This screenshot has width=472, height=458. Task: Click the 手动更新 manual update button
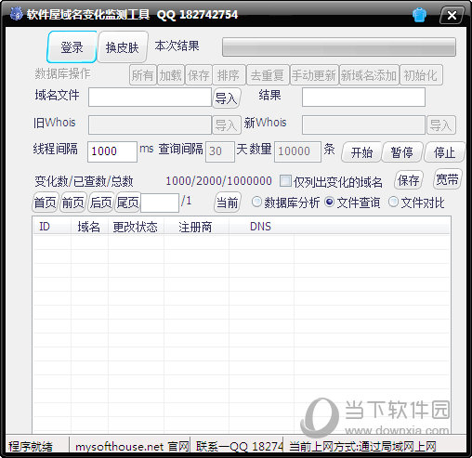(x=314, y=75)
